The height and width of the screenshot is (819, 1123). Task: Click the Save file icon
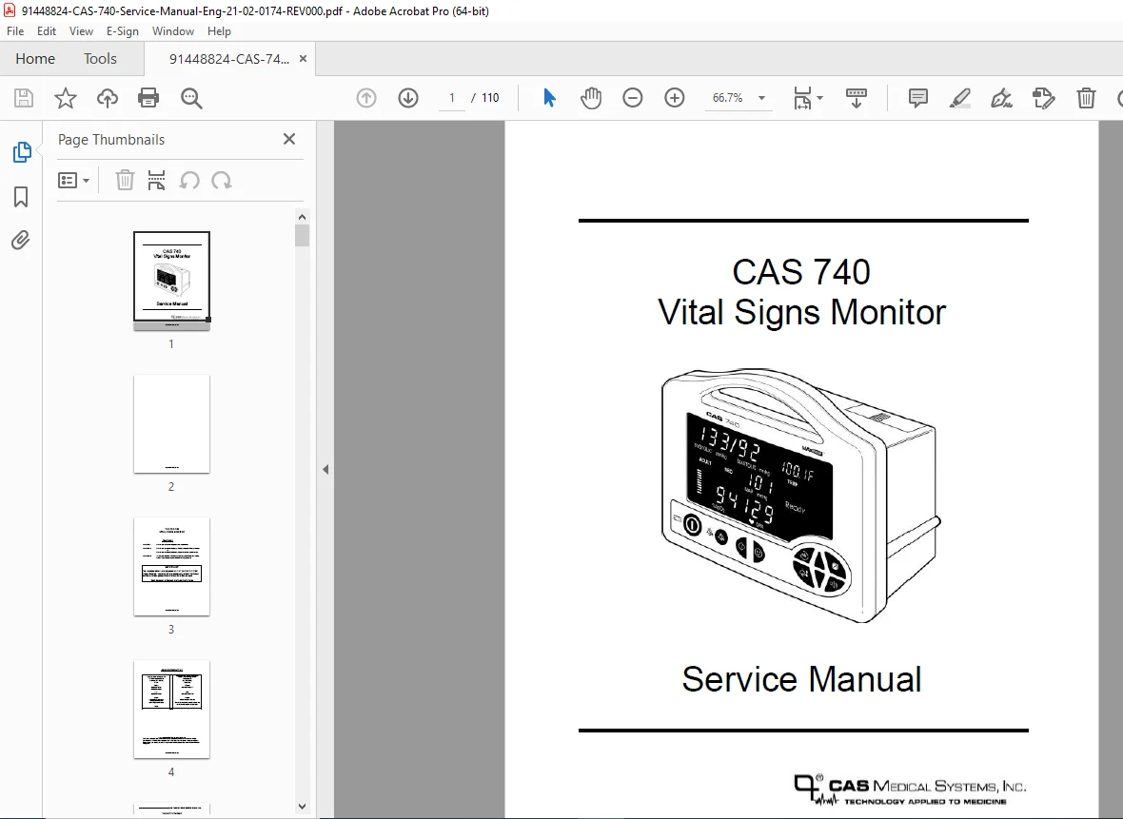click(x=24, y=98)
